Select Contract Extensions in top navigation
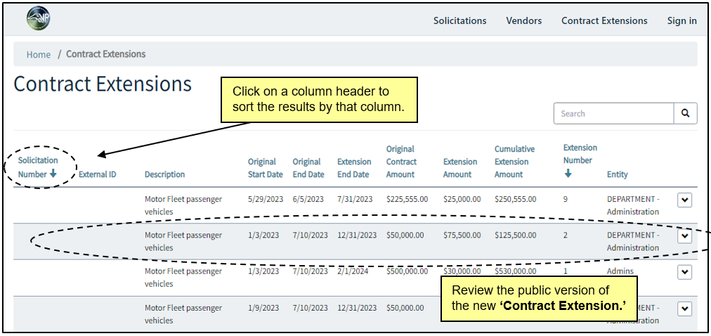The height and width of the screenshot is (336, 711). pyautogui.click(x=604, y=20)
